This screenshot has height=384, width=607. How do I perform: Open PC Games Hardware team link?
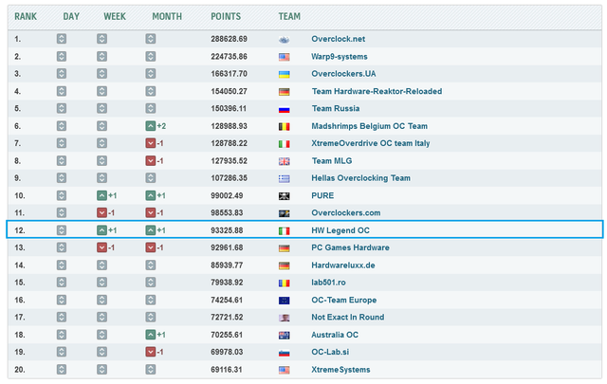pos(350,247)
